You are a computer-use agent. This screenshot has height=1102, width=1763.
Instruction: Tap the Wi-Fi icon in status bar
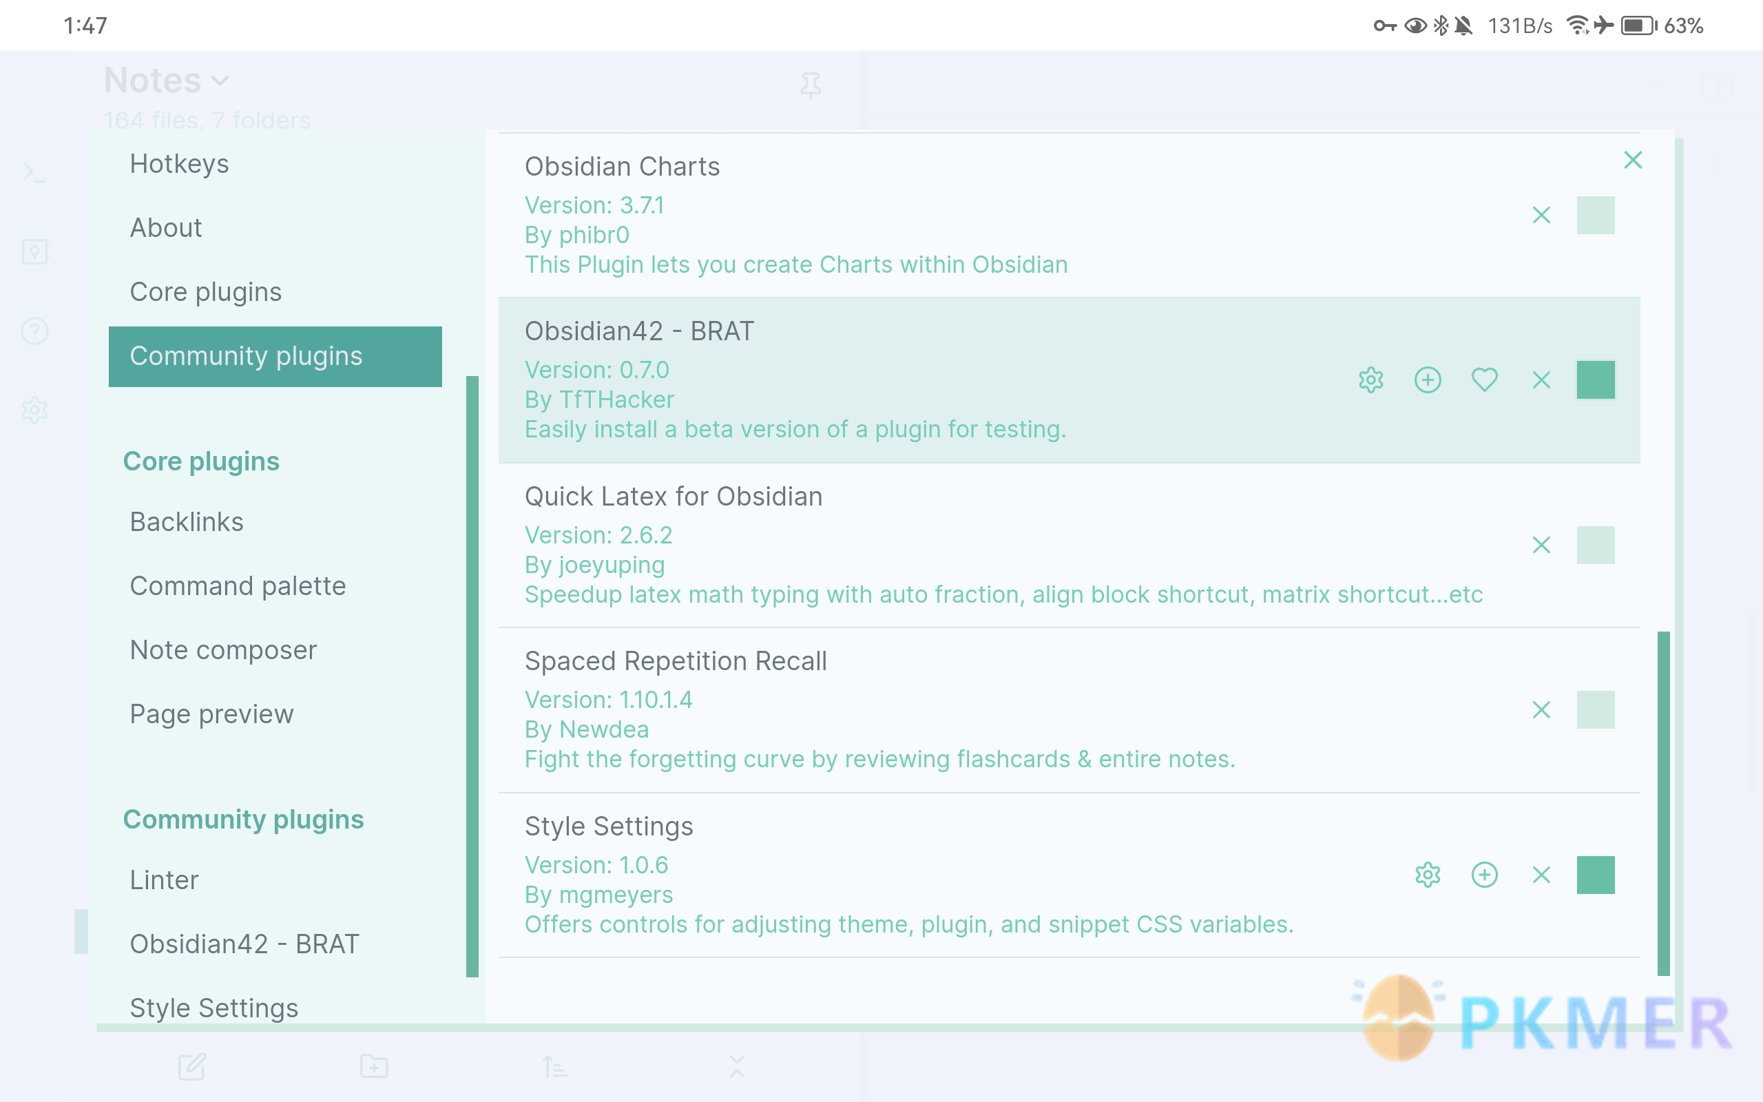click(x=1576, y=26)
